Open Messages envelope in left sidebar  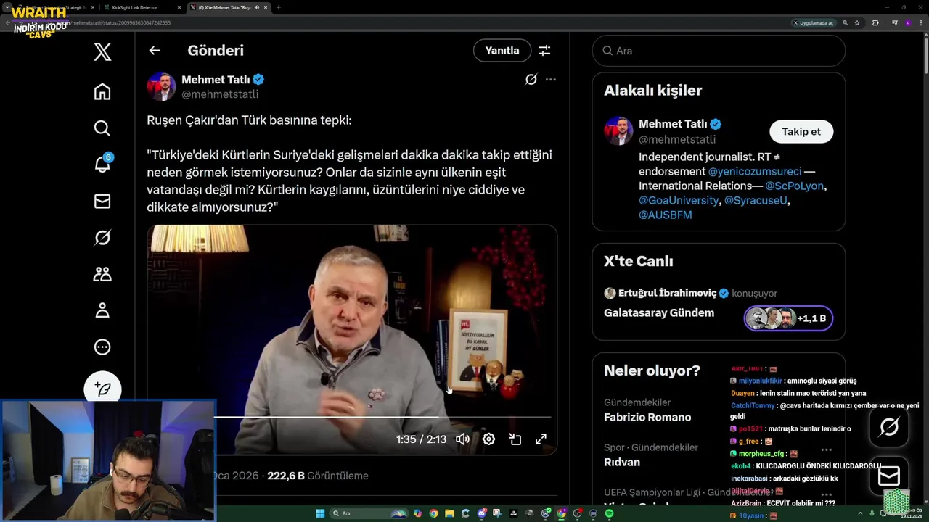102,202
